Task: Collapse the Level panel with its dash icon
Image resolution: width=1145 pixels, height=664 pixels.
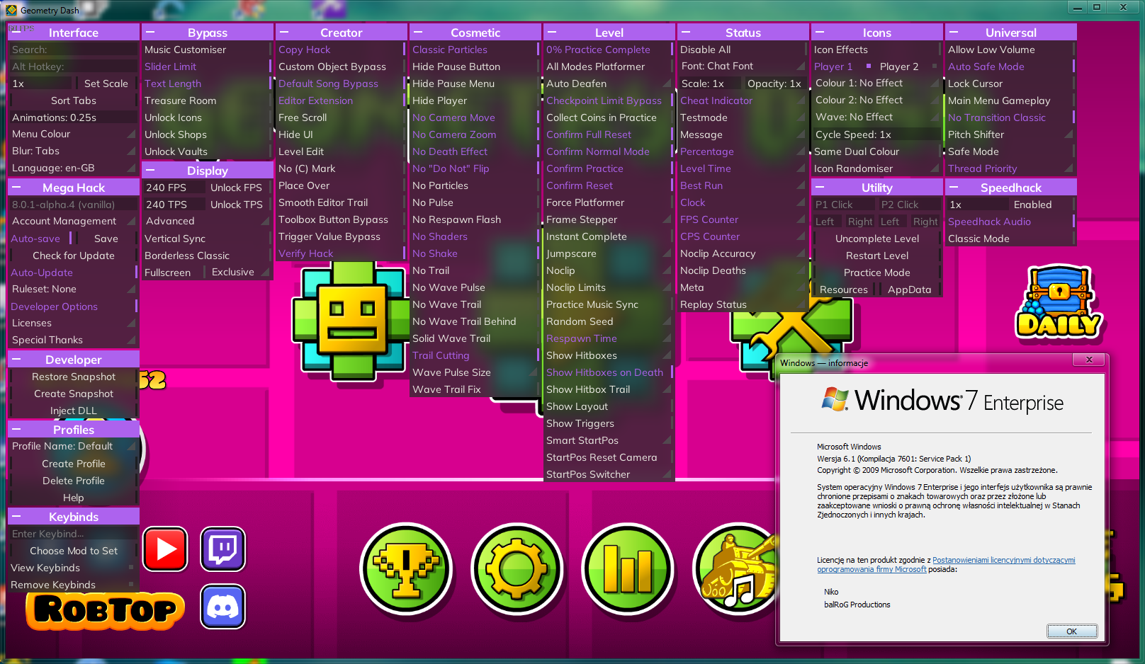Action: (x=552, y=32)
